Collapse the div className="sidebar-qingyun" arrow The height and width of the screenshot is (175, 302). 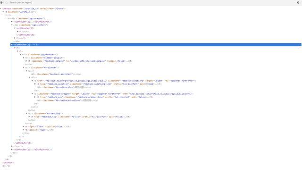(24, 58)
